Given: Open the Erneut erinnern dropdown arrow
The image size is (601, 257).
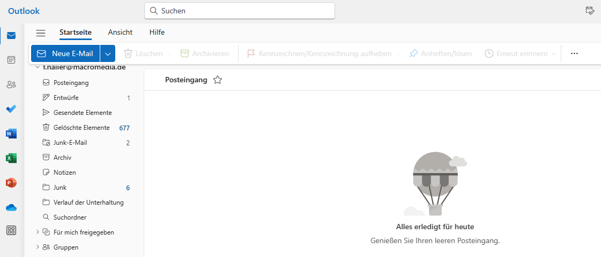Looking at the screenshot, I should [554, 54].
